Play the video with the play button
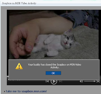The height and width of the screenshot is (94, 101). 54,81
